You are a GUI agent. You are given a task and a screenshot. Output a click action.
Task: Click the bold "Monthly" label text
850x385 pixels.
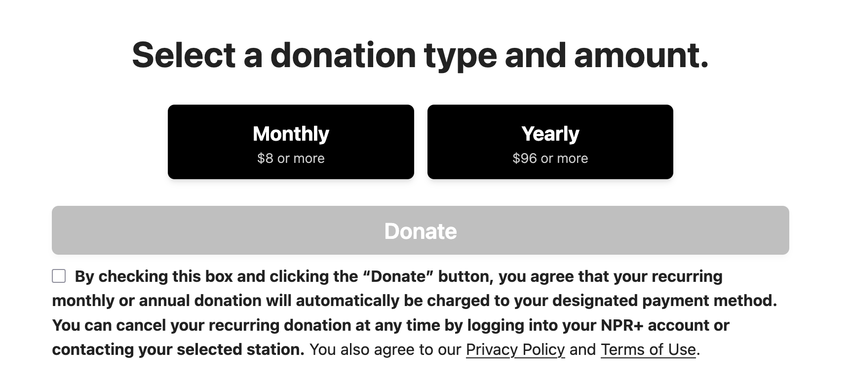coord(291,134)
